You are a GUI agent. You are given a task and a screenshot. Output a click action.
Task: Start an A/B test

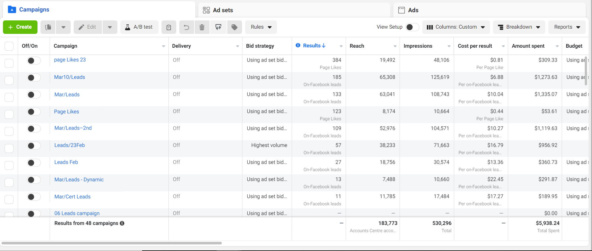click(x=139, y=27)
